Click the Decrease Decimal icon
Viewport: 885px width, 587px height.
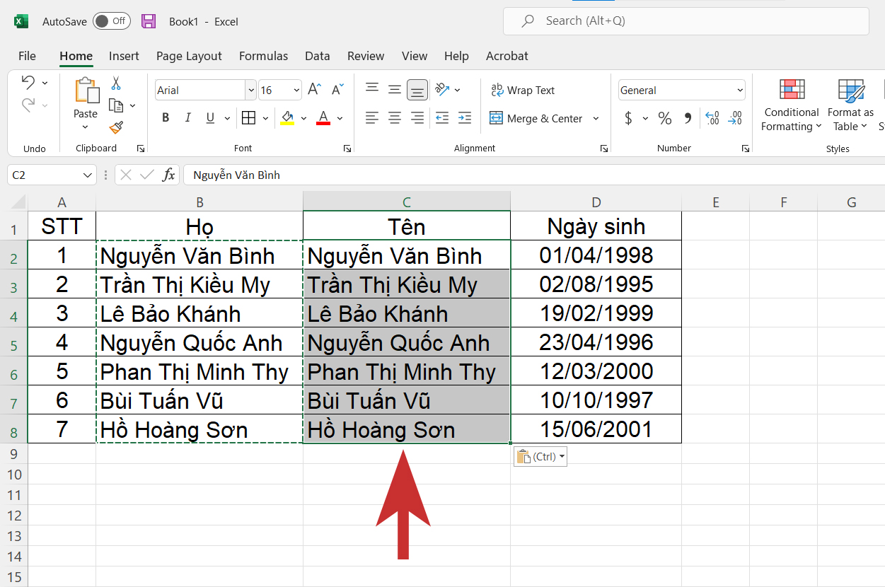click(x=736, y=119)
